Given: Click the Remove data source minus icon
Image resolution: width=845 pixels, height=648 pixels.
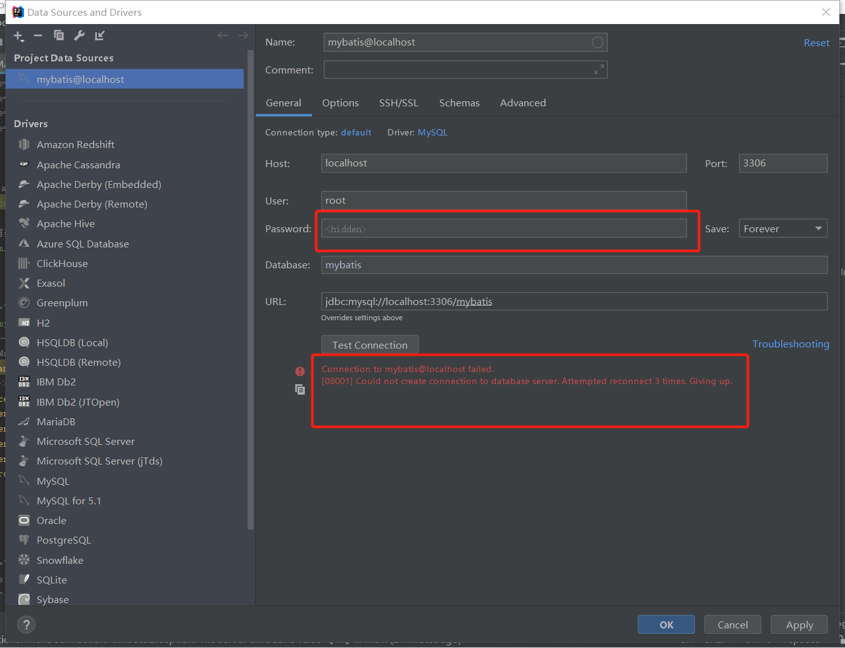Looking at the screenshot, I should tap(38, 36).
